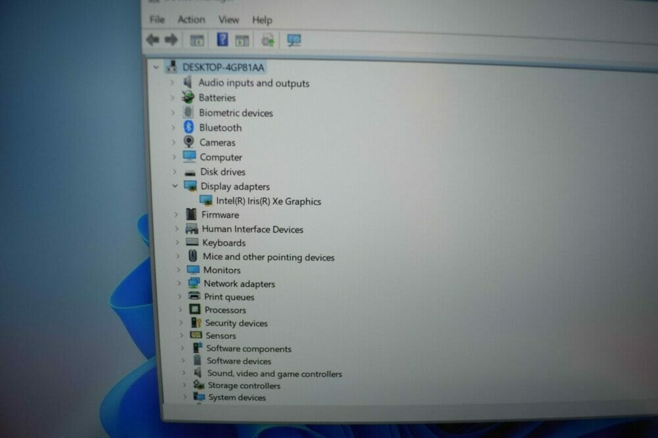Click the Properties pane toolbar icon
Screen dimensions: 658x438
[242, 41]
